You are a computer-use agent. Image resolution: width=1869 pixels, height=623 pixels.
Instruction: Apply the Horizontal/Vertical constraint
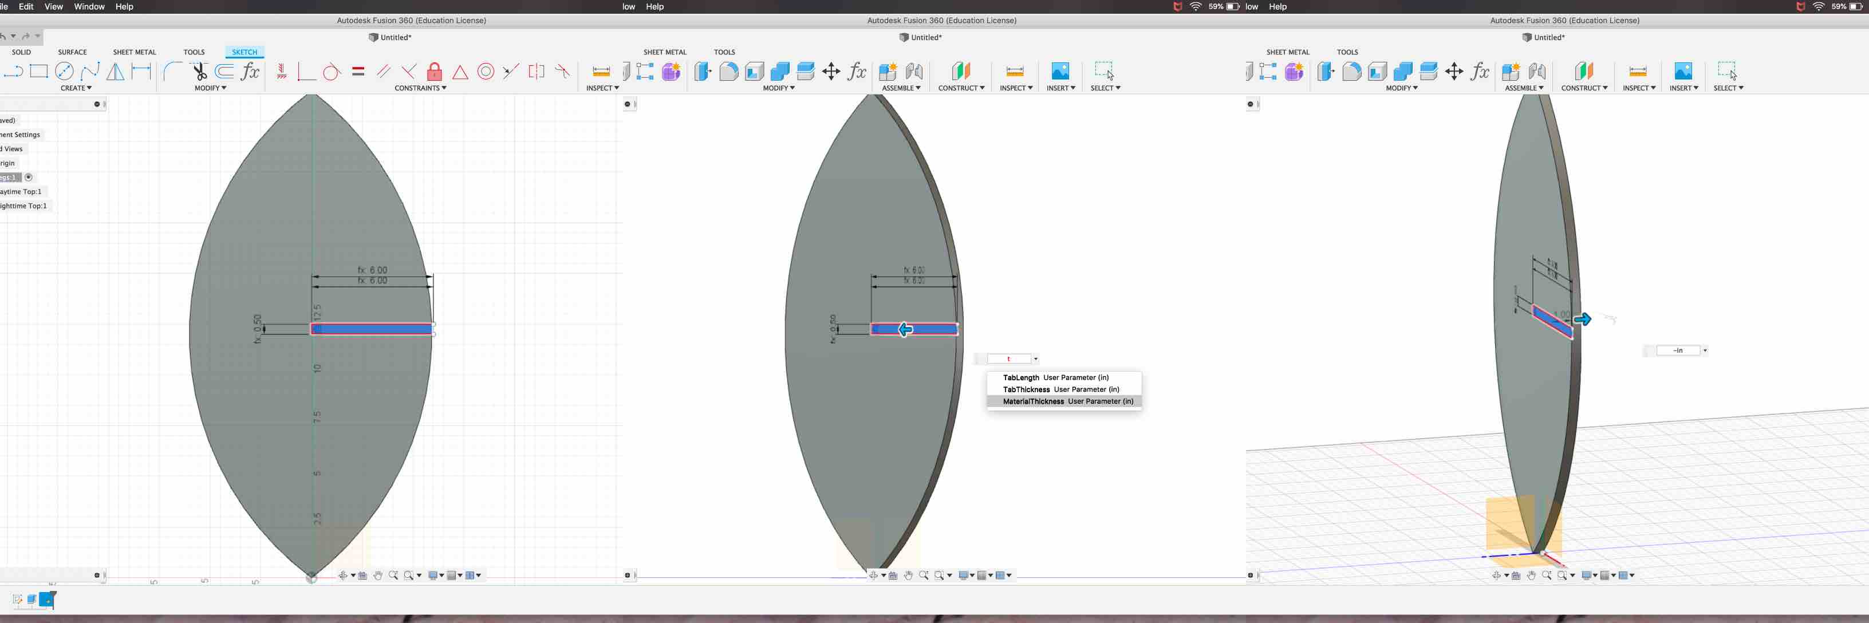click(282, 71)
